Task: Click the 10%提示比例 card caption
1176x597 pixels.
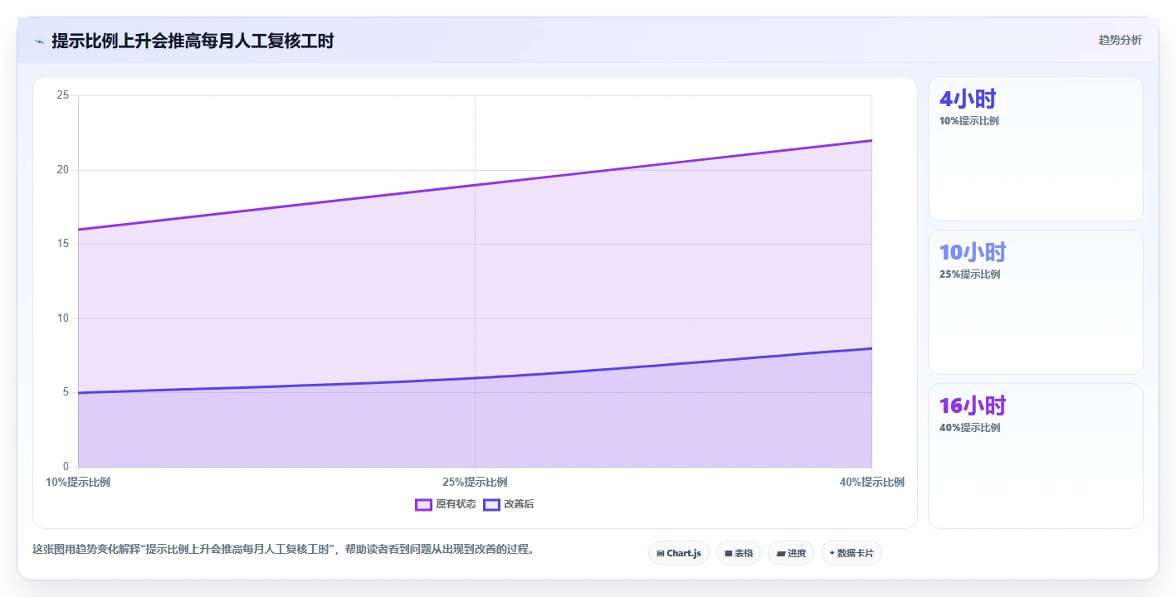Action: click(969, 121)
